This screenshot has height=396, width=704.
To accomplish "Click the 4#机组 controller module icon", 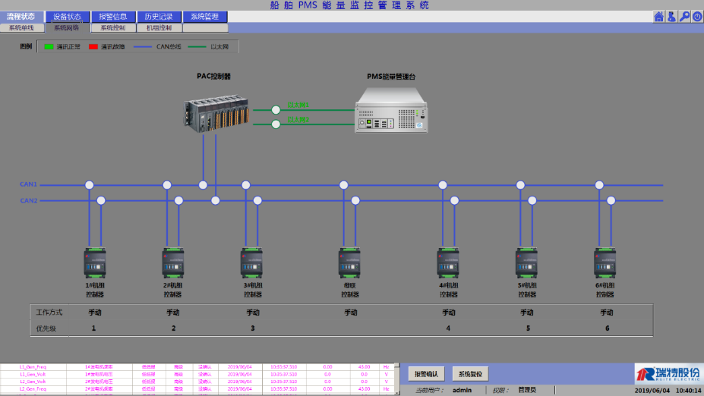I will pos(448,263).
